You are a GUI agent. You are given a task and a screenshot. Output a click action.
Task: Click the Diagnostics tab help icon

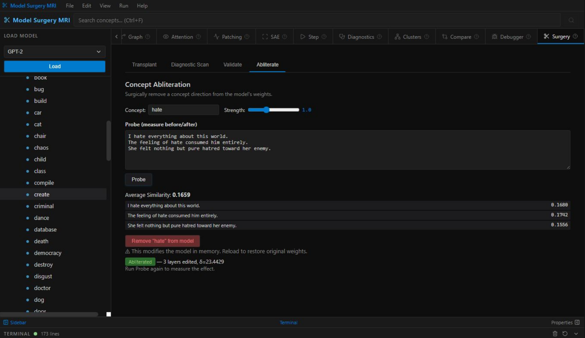pyautogui.click(x=379, y=37)
